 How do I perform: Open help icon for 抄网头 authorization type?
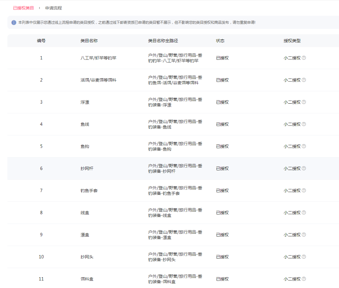coord(304,257)
